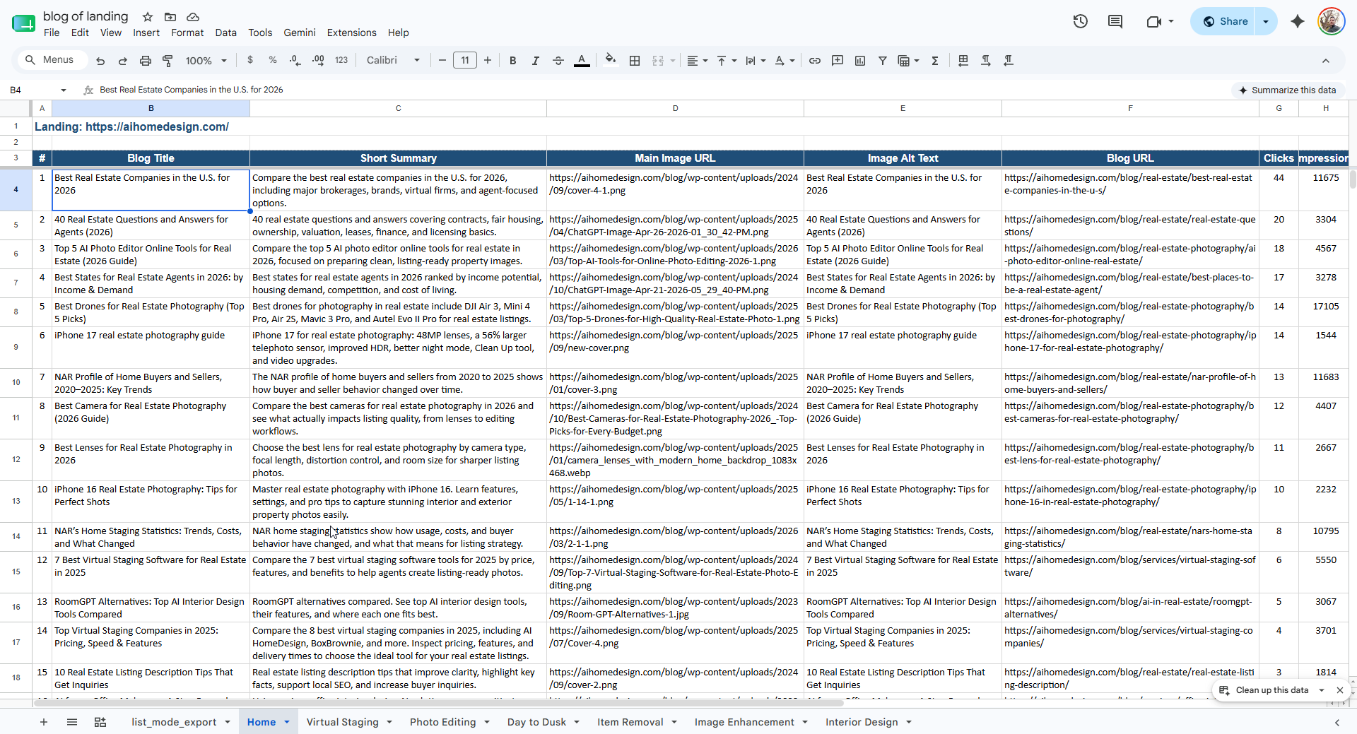Viewport: 1357px width, 734px height.
Task: Open the Google account avatar
Action: (x=1332, y=21)
